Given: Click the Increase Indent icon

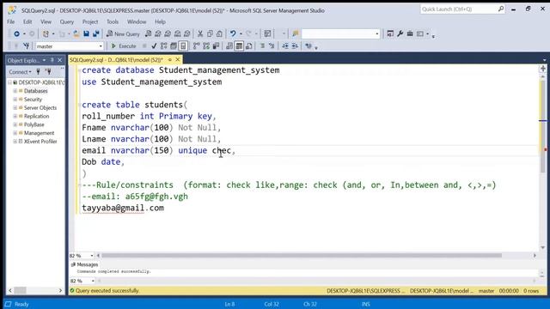Looking at the screenshot, I should 295,45.
